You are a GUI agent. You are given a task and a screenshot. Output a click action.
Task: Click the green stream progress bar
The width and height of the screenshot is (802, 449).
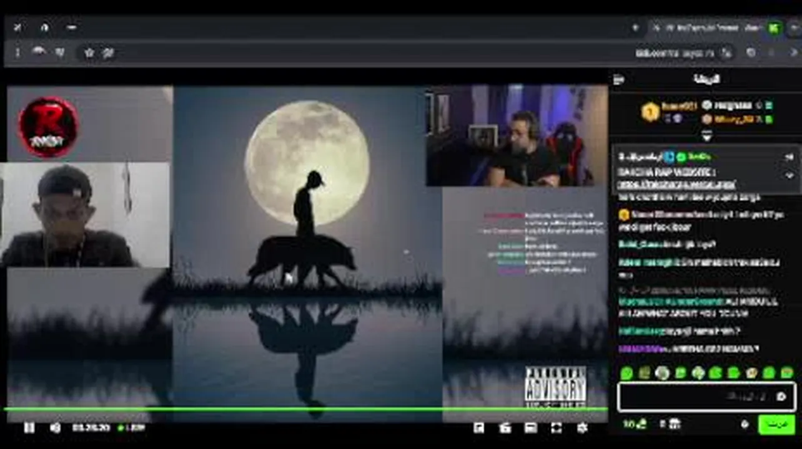306,410
